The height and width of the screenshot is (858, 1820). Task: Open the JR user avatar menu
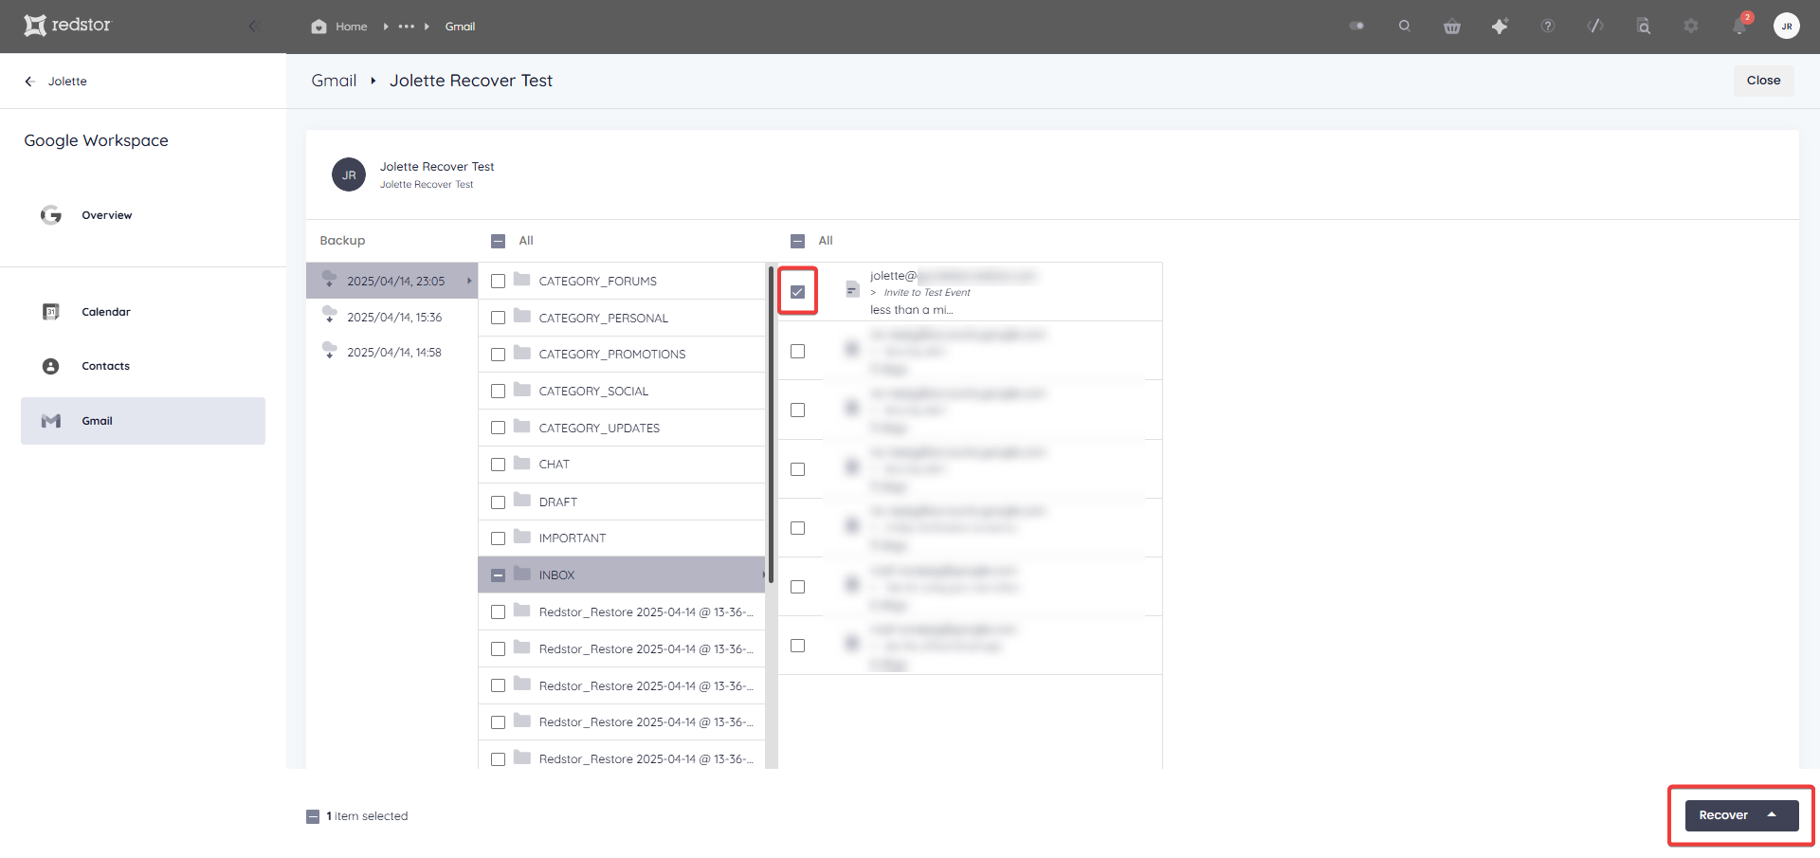point(1787,27)
